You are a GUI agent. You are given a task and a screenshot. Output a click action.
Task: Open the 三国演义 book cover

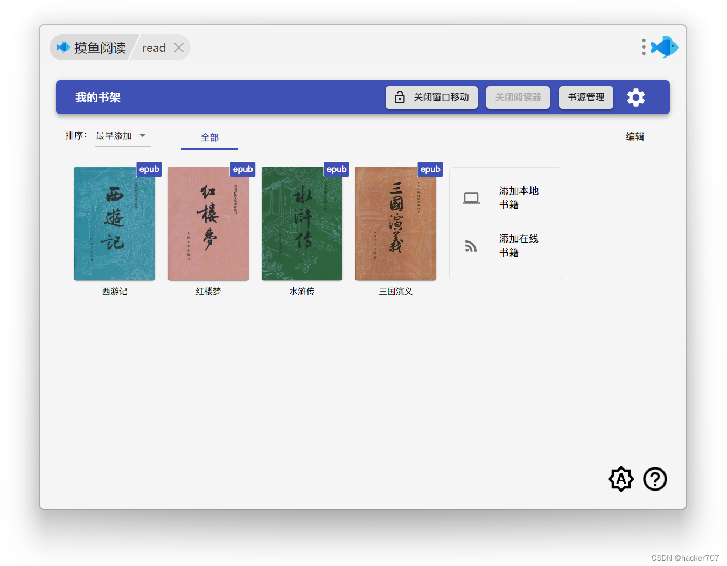[x=396, y=224]
